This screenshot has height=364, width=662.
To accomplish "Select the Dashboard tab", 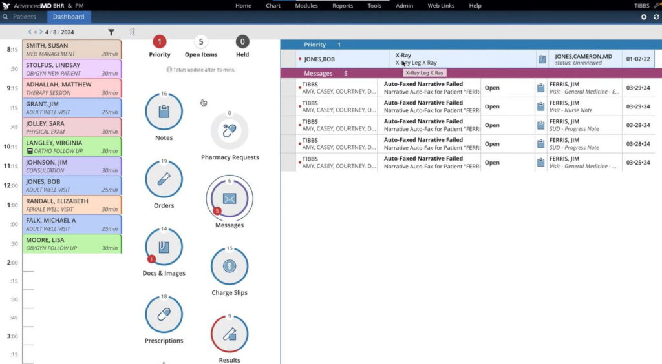I will 69,17.
